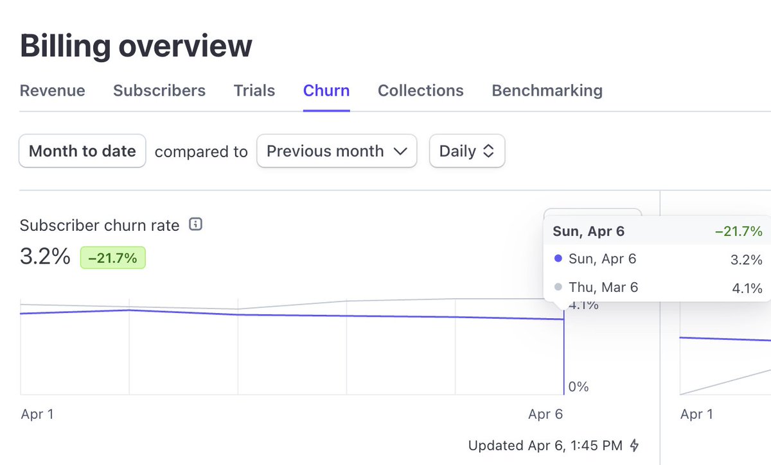Open the Previous month comparison dropdown
The height and width of the screenshot is (465, 771).
coord(337,151)
